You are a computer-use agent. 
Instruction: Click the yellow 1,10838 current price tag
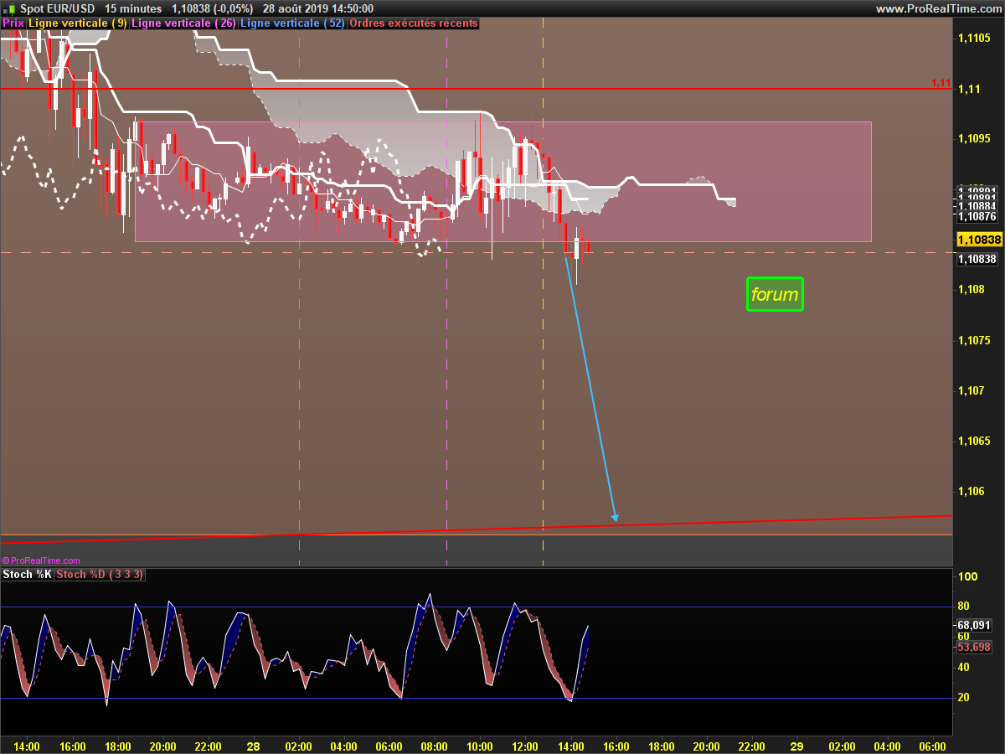pyautogui.click(x=977, y=240)
